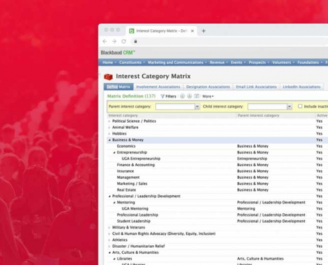The width and height of the screenshot is (328, 265).
Task: Open the Home menu
Action: [109, 62]
